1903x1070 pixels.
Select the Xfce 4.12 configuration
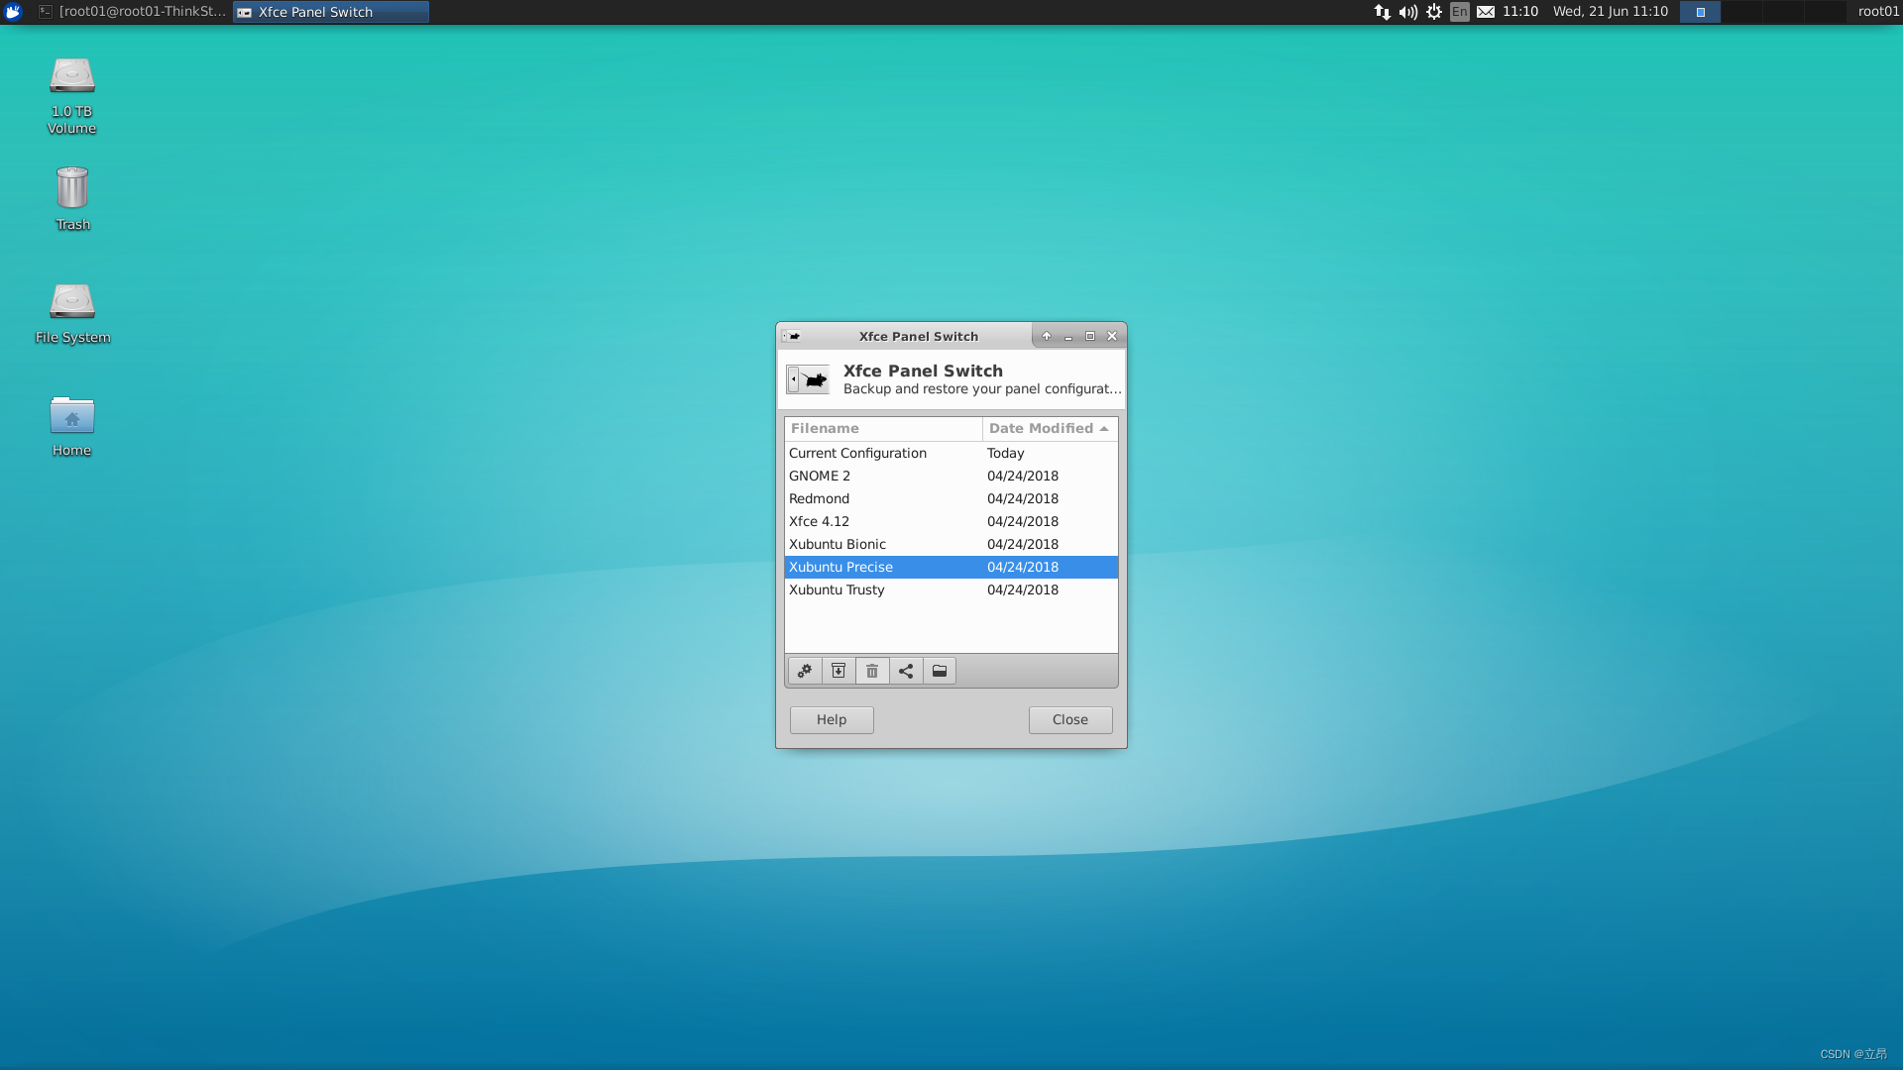click(951, 521)
